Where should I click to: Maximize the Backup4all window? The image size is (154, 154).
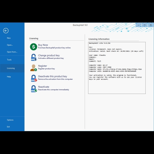coord(144,25)
